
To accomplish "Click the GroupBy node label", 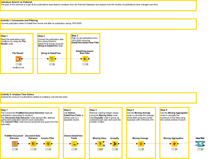I will [x=114, y=138].
